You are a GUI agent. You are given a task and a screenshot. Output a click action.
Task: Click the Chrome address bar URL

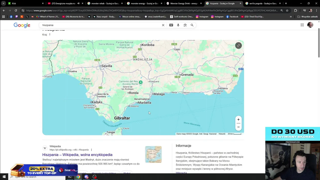tap(152, 10)
